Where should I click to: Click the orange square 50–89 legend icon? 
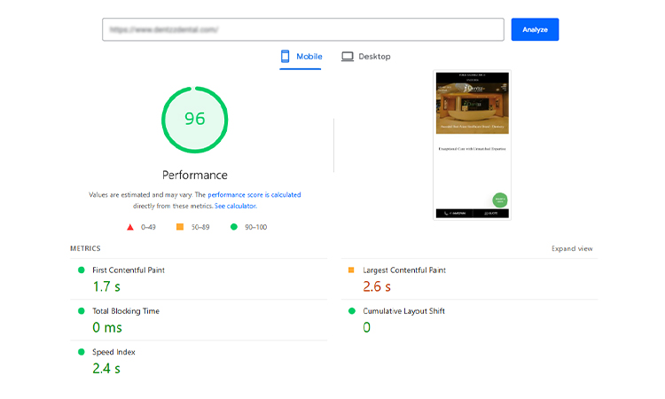(180, 227)
